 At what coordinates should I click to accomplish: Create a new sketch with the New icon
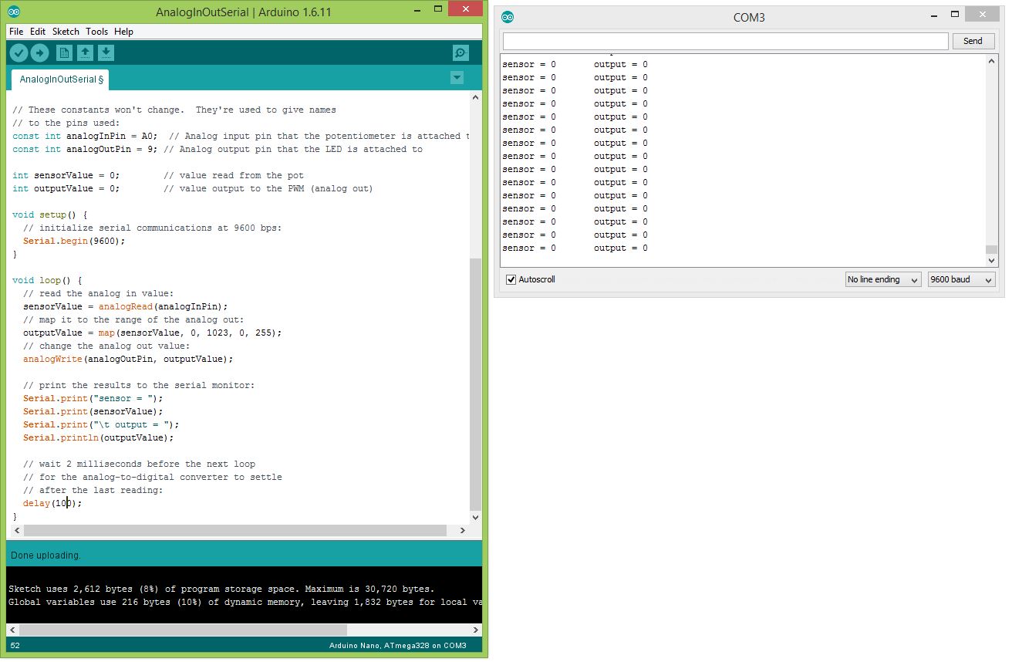(x=64, y=52)
